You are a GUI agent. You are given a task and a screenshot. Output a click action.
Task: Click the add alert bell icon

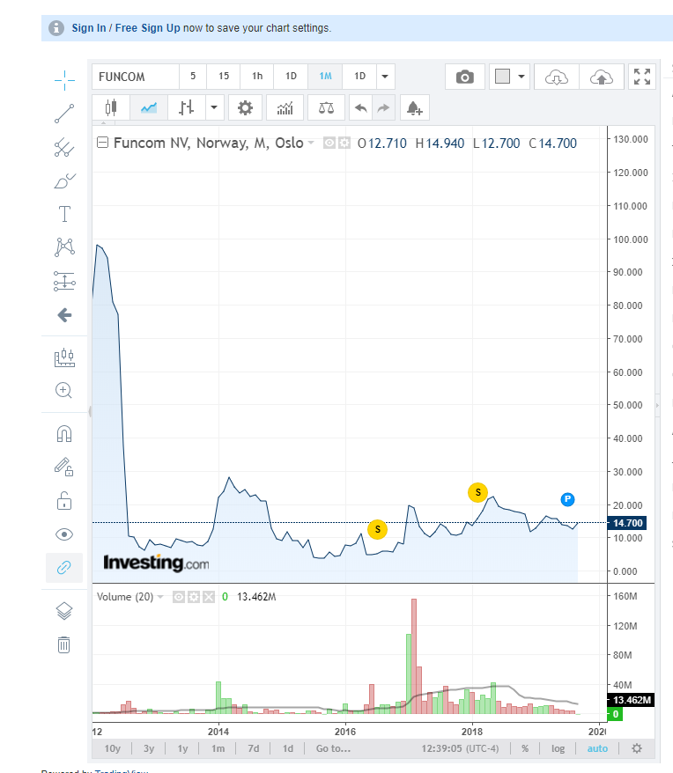[414, 107]
